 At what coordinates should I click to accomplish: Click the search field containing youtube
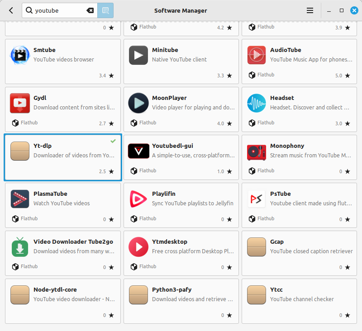(x=60, y=10)
